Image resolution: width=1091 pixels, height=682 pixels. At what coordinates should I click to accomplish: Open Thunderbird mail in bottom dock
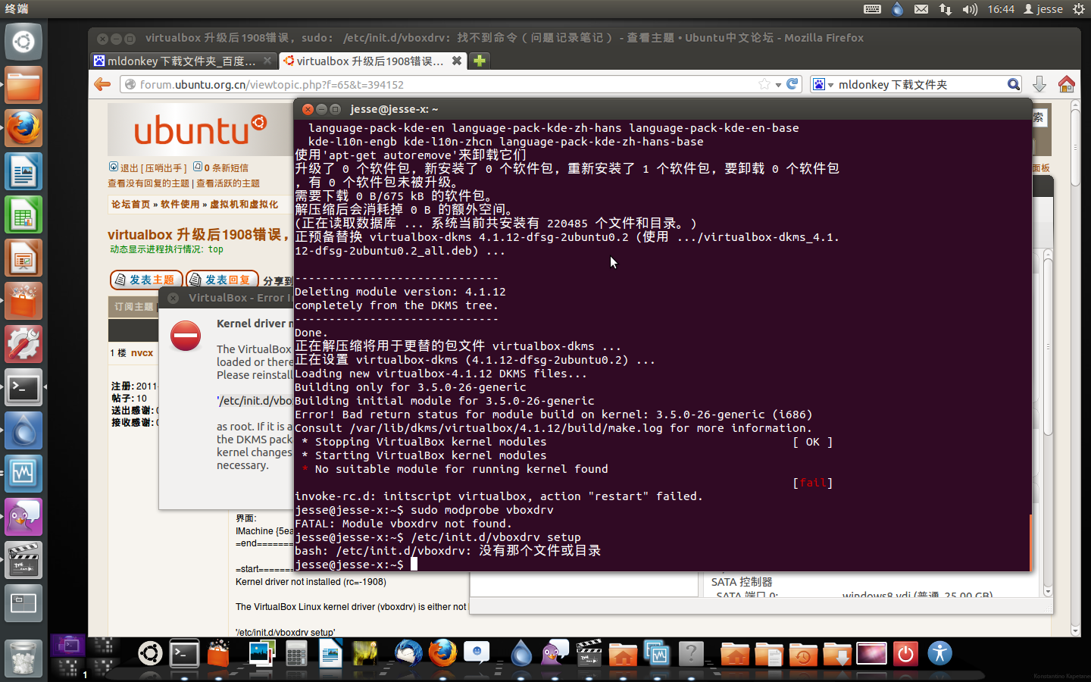tap(408, 653)
